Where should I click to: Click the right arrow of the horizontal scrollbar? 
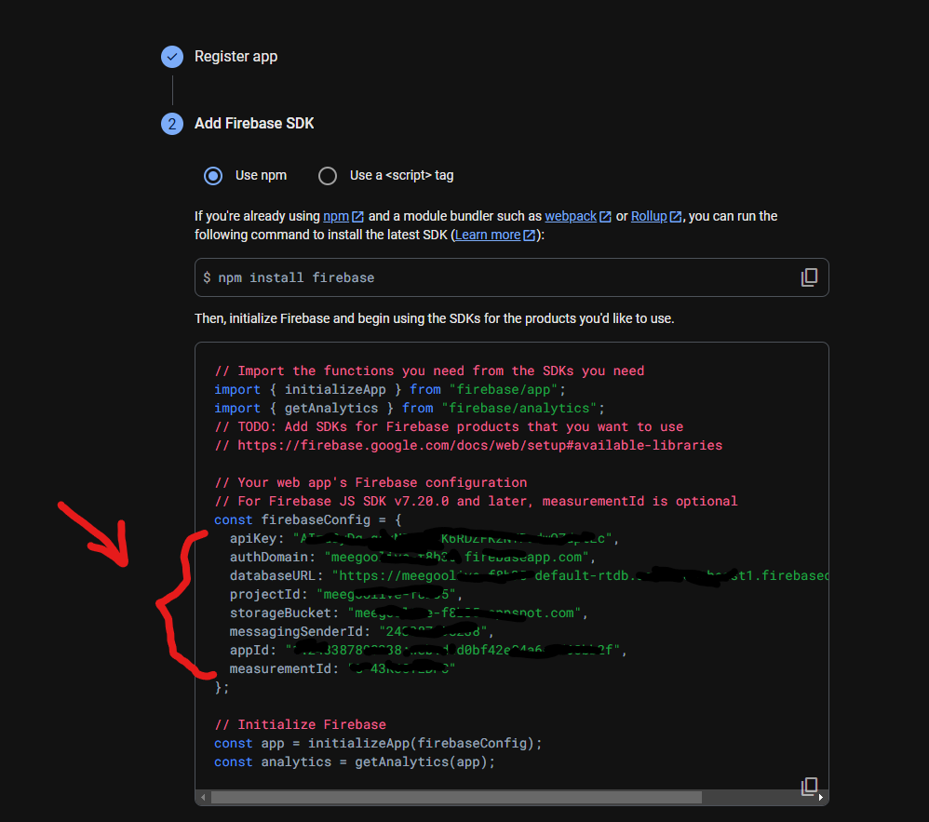(x=822, y=798)
